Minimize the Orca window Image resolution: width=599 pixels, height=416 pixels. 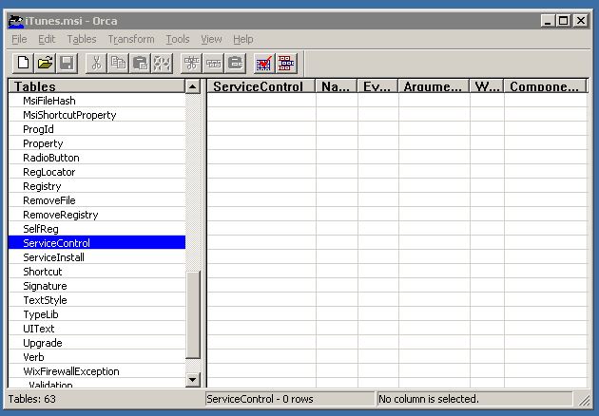pos(548,21)
